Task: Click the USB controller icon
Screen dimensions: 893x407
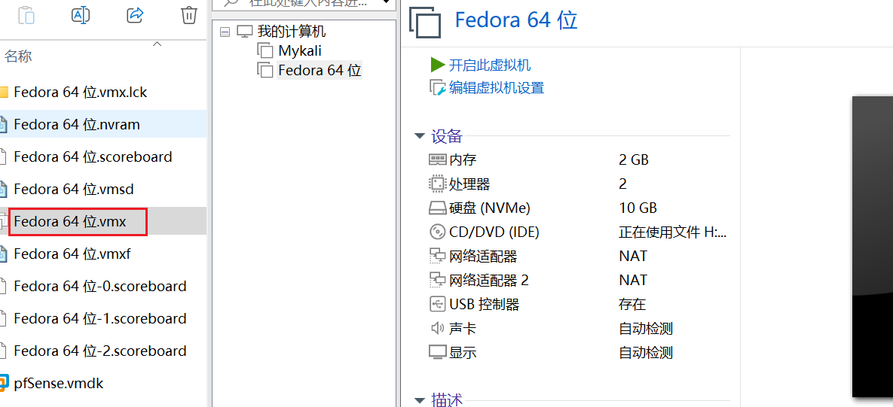Action: 437,304
